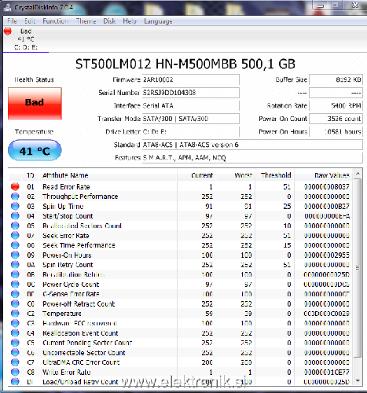The width and height of the screenshot is (367, 393).
Task: Open the Disk menu
Action: click(x=109, y=21)
